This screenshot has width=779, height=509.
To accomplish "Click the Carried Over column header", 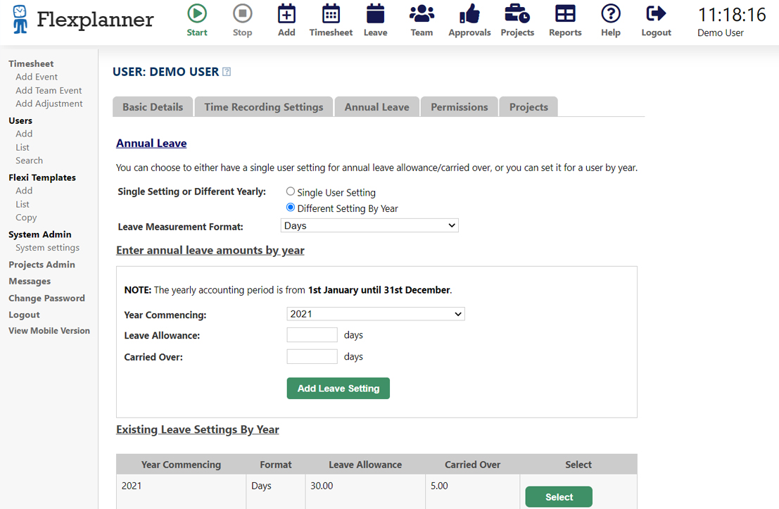I will [472, 464].
